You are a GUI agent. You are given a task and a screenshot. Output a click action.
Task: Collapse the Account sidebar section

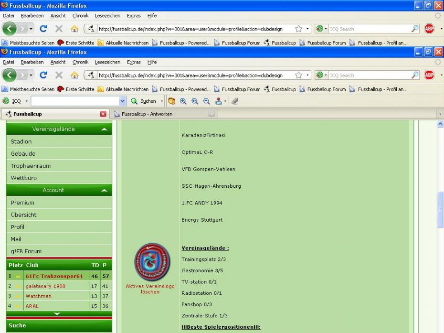104,190
